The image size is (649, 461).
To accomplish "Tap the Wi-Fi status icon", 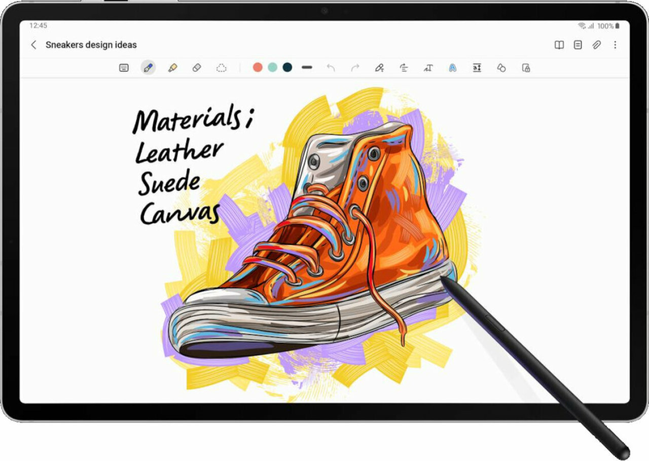I will coord(581,25).
